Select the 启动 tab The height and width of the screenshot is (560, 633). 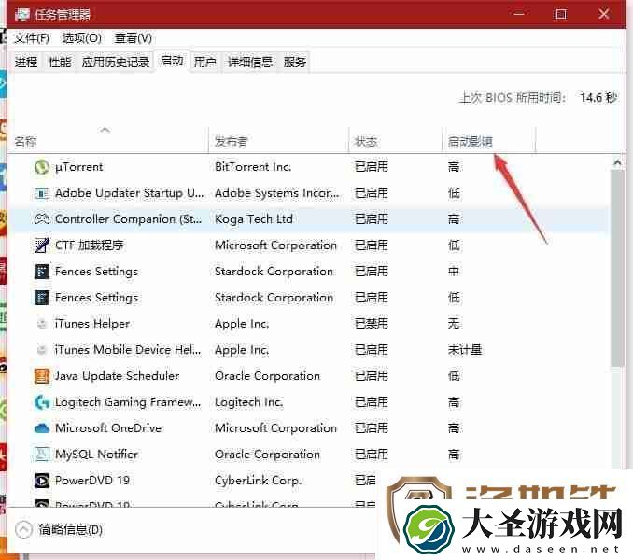[x=172, y=61]
